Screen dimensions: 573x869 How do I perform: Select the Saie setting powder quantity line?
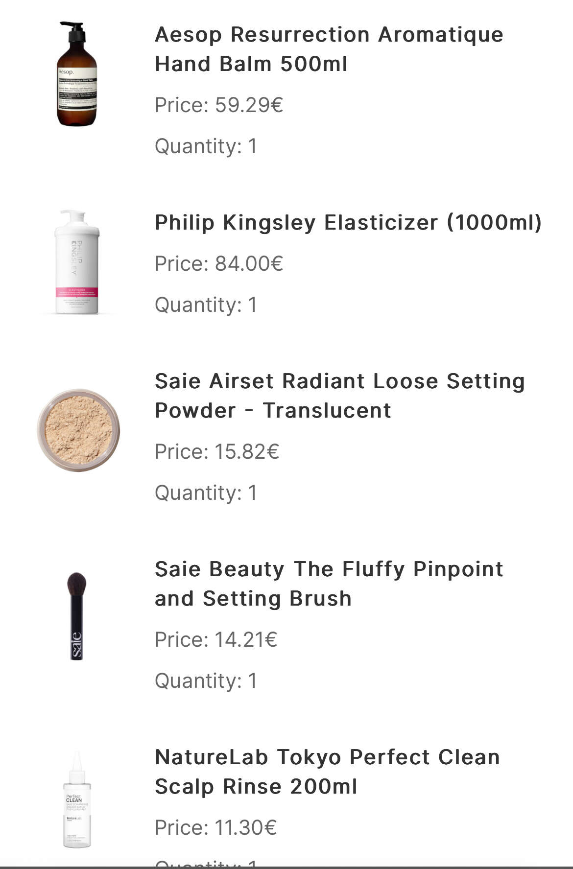206,493
